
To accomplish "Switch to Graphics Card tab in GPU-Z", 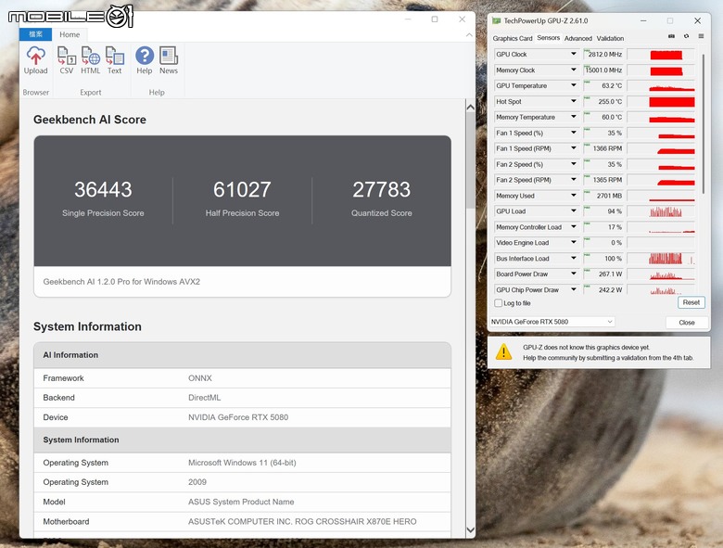I will pos(513,38).
